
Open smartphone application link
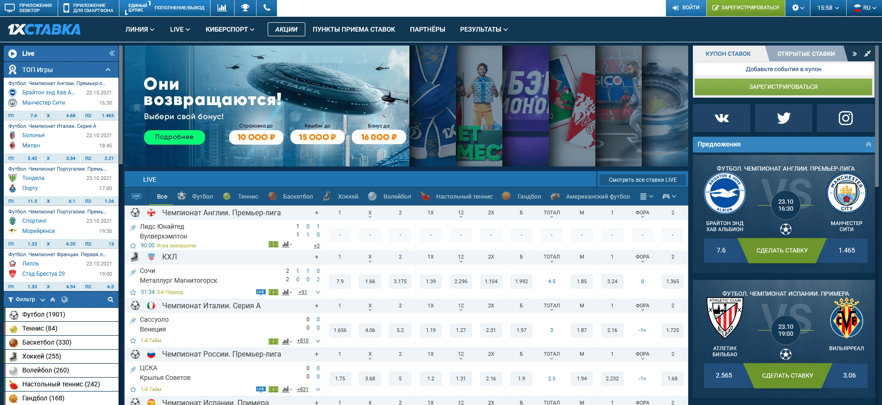click(x=89, y=8)
